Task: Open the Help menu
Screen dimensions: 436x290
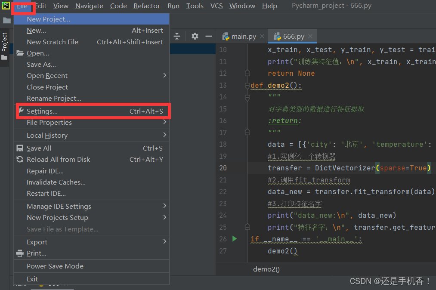Action: click(269, 6)
